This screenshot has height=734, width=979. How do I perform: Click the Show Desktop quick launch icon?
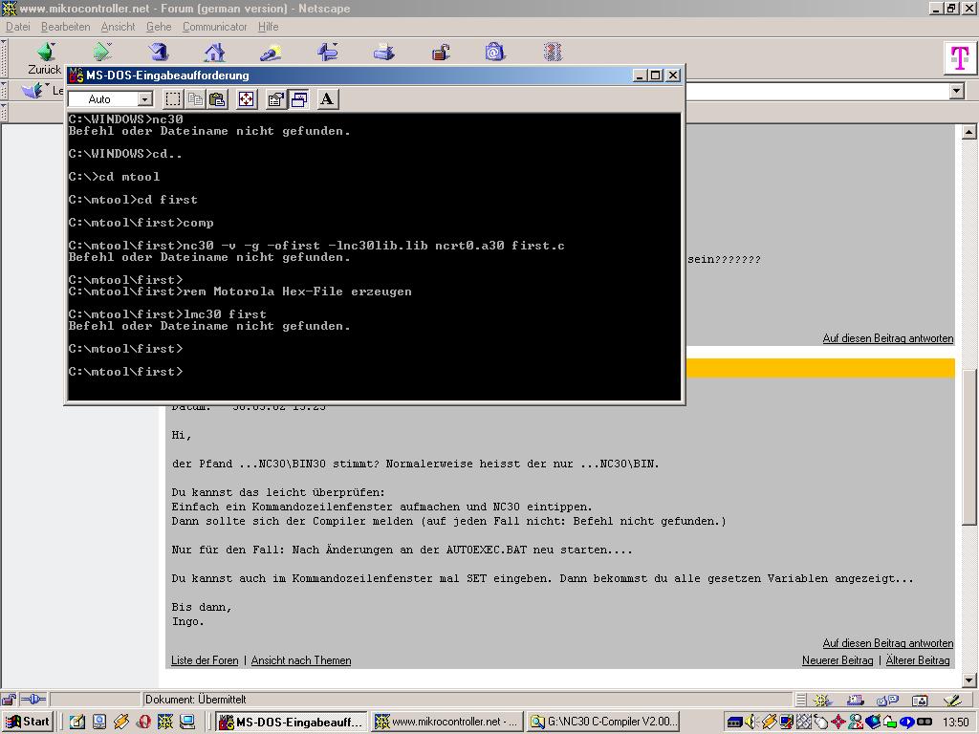point(77,723)
